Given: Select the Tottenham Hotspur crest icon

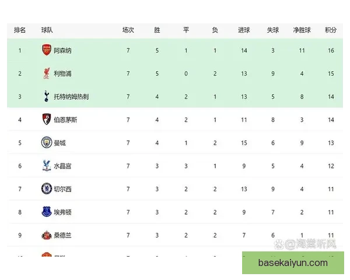Looking at the screenshot, I should coord(47,96).
